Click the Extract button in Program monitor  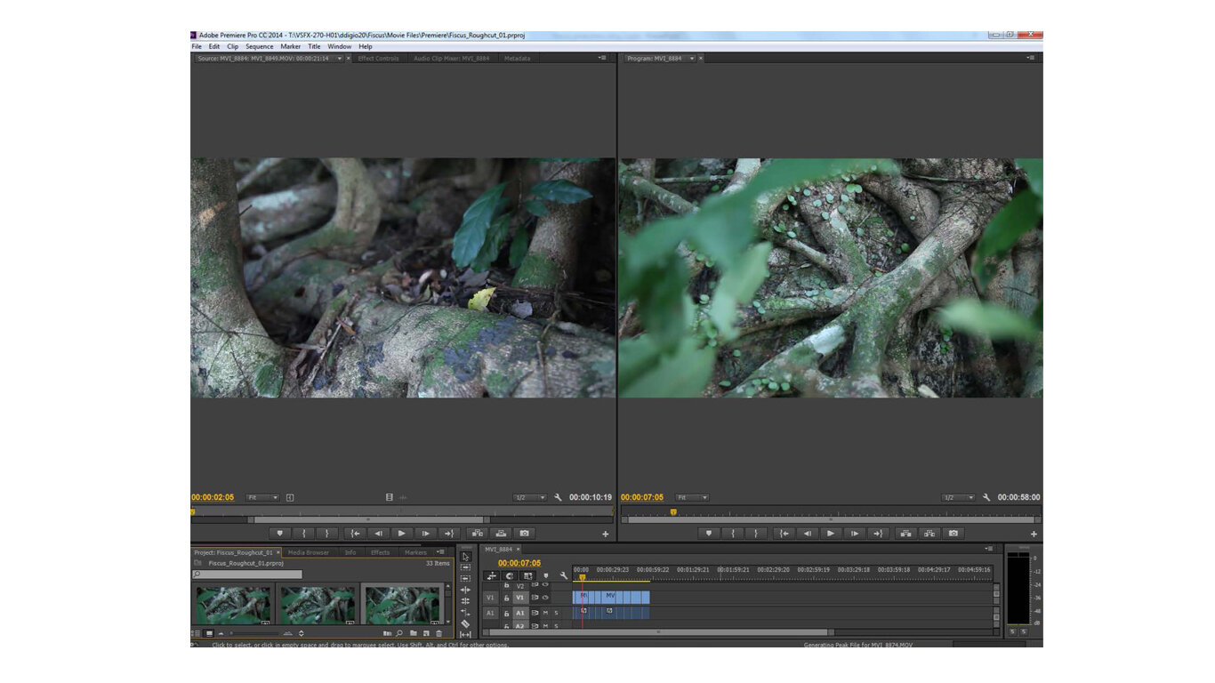click(929, 534)
